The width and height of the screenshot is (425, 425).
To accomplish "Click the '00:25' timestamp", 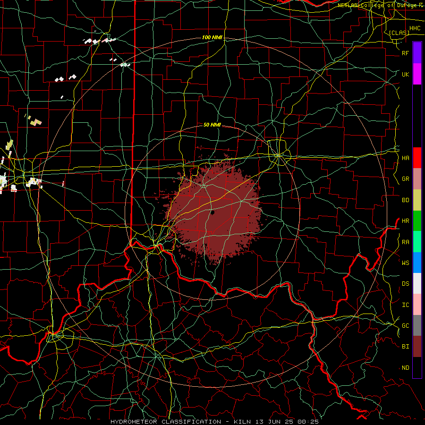I will click(309, 422).
